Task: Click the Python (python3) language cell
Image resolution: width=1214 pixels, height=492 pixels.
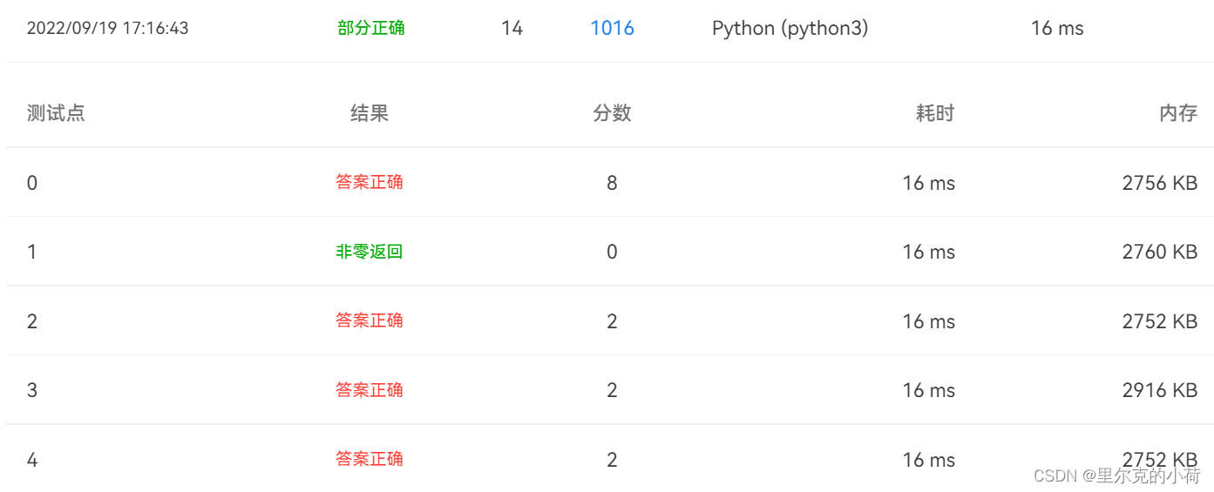Action: pyautogui.click(x=790, y=28)
